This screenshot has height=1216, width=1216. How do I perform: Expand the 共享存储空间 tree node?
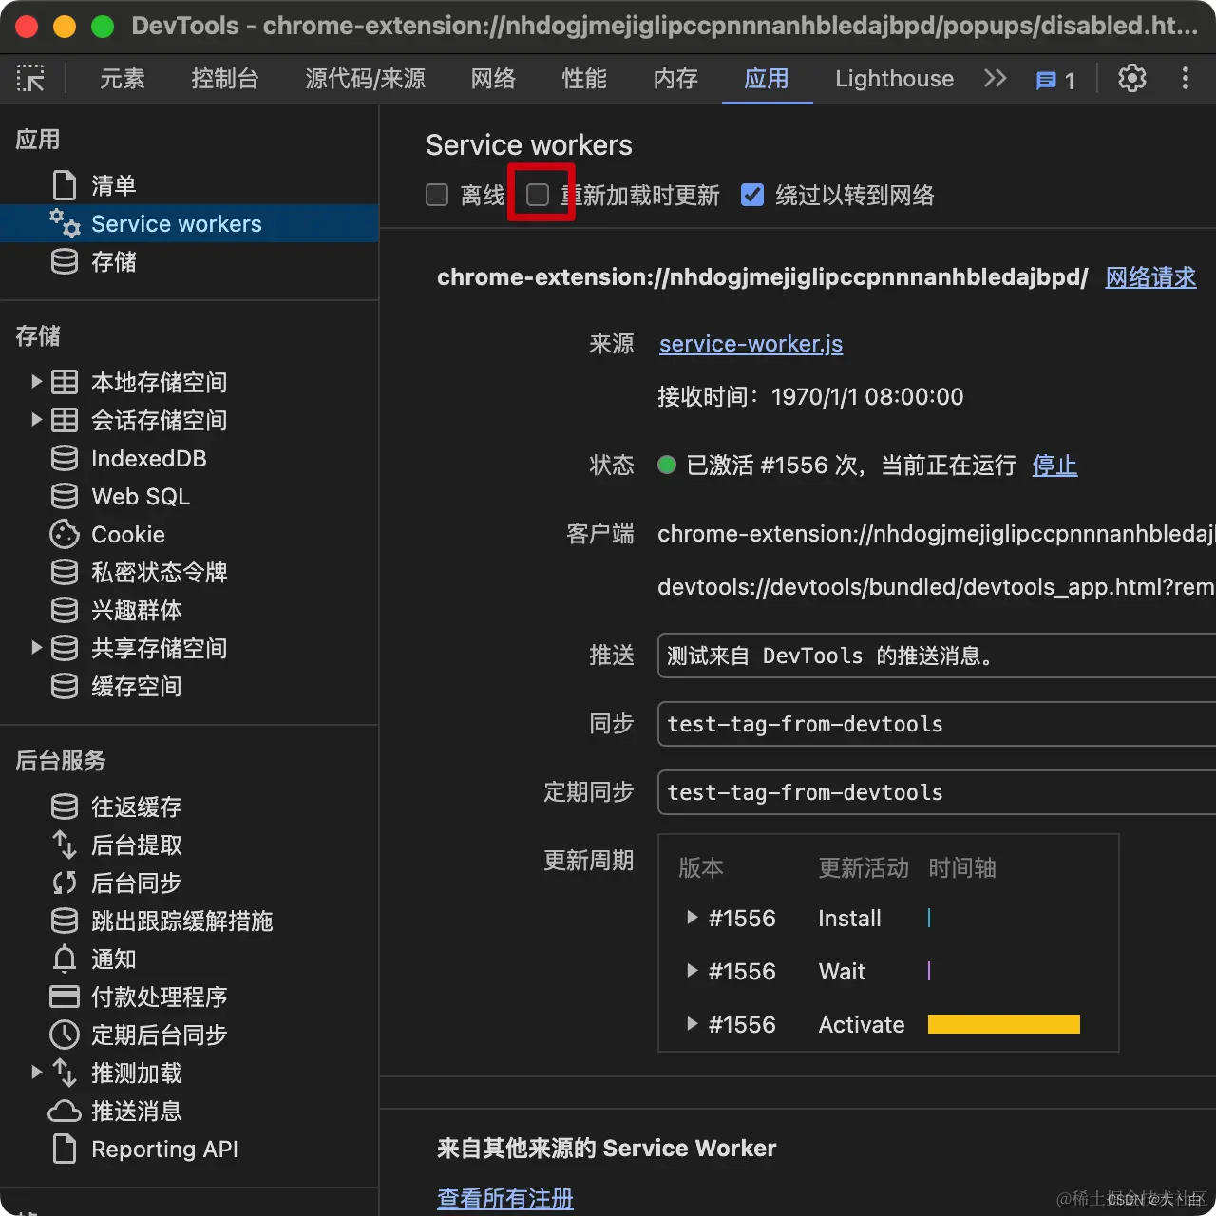37,648
